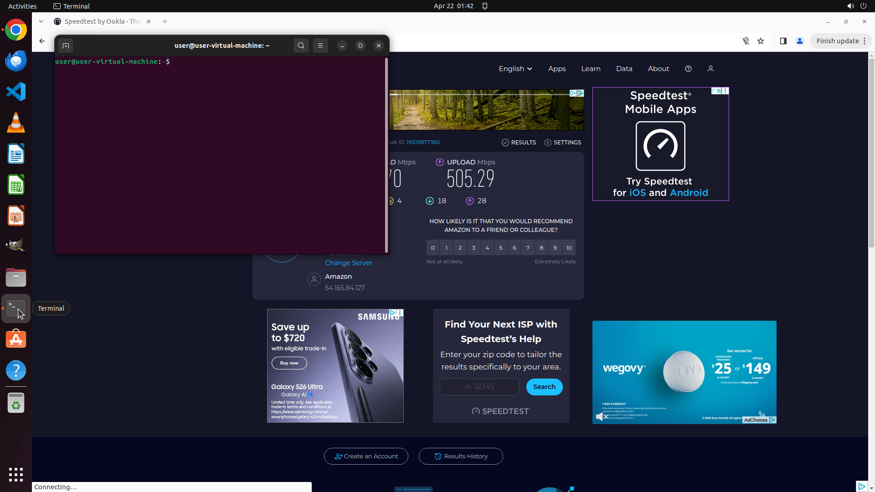The height and width of the screenshot is (492, 875).
Task: Open Speedtest help question-mark icon
Action: tap(688, 69)
